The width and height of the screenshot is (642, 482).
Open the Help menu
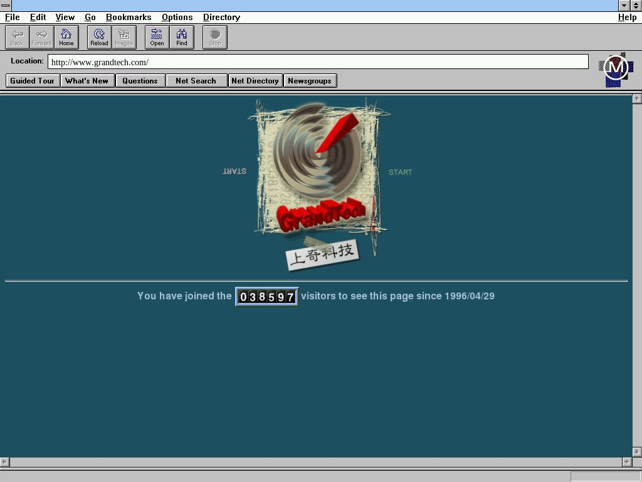click(x=627, y=18)
